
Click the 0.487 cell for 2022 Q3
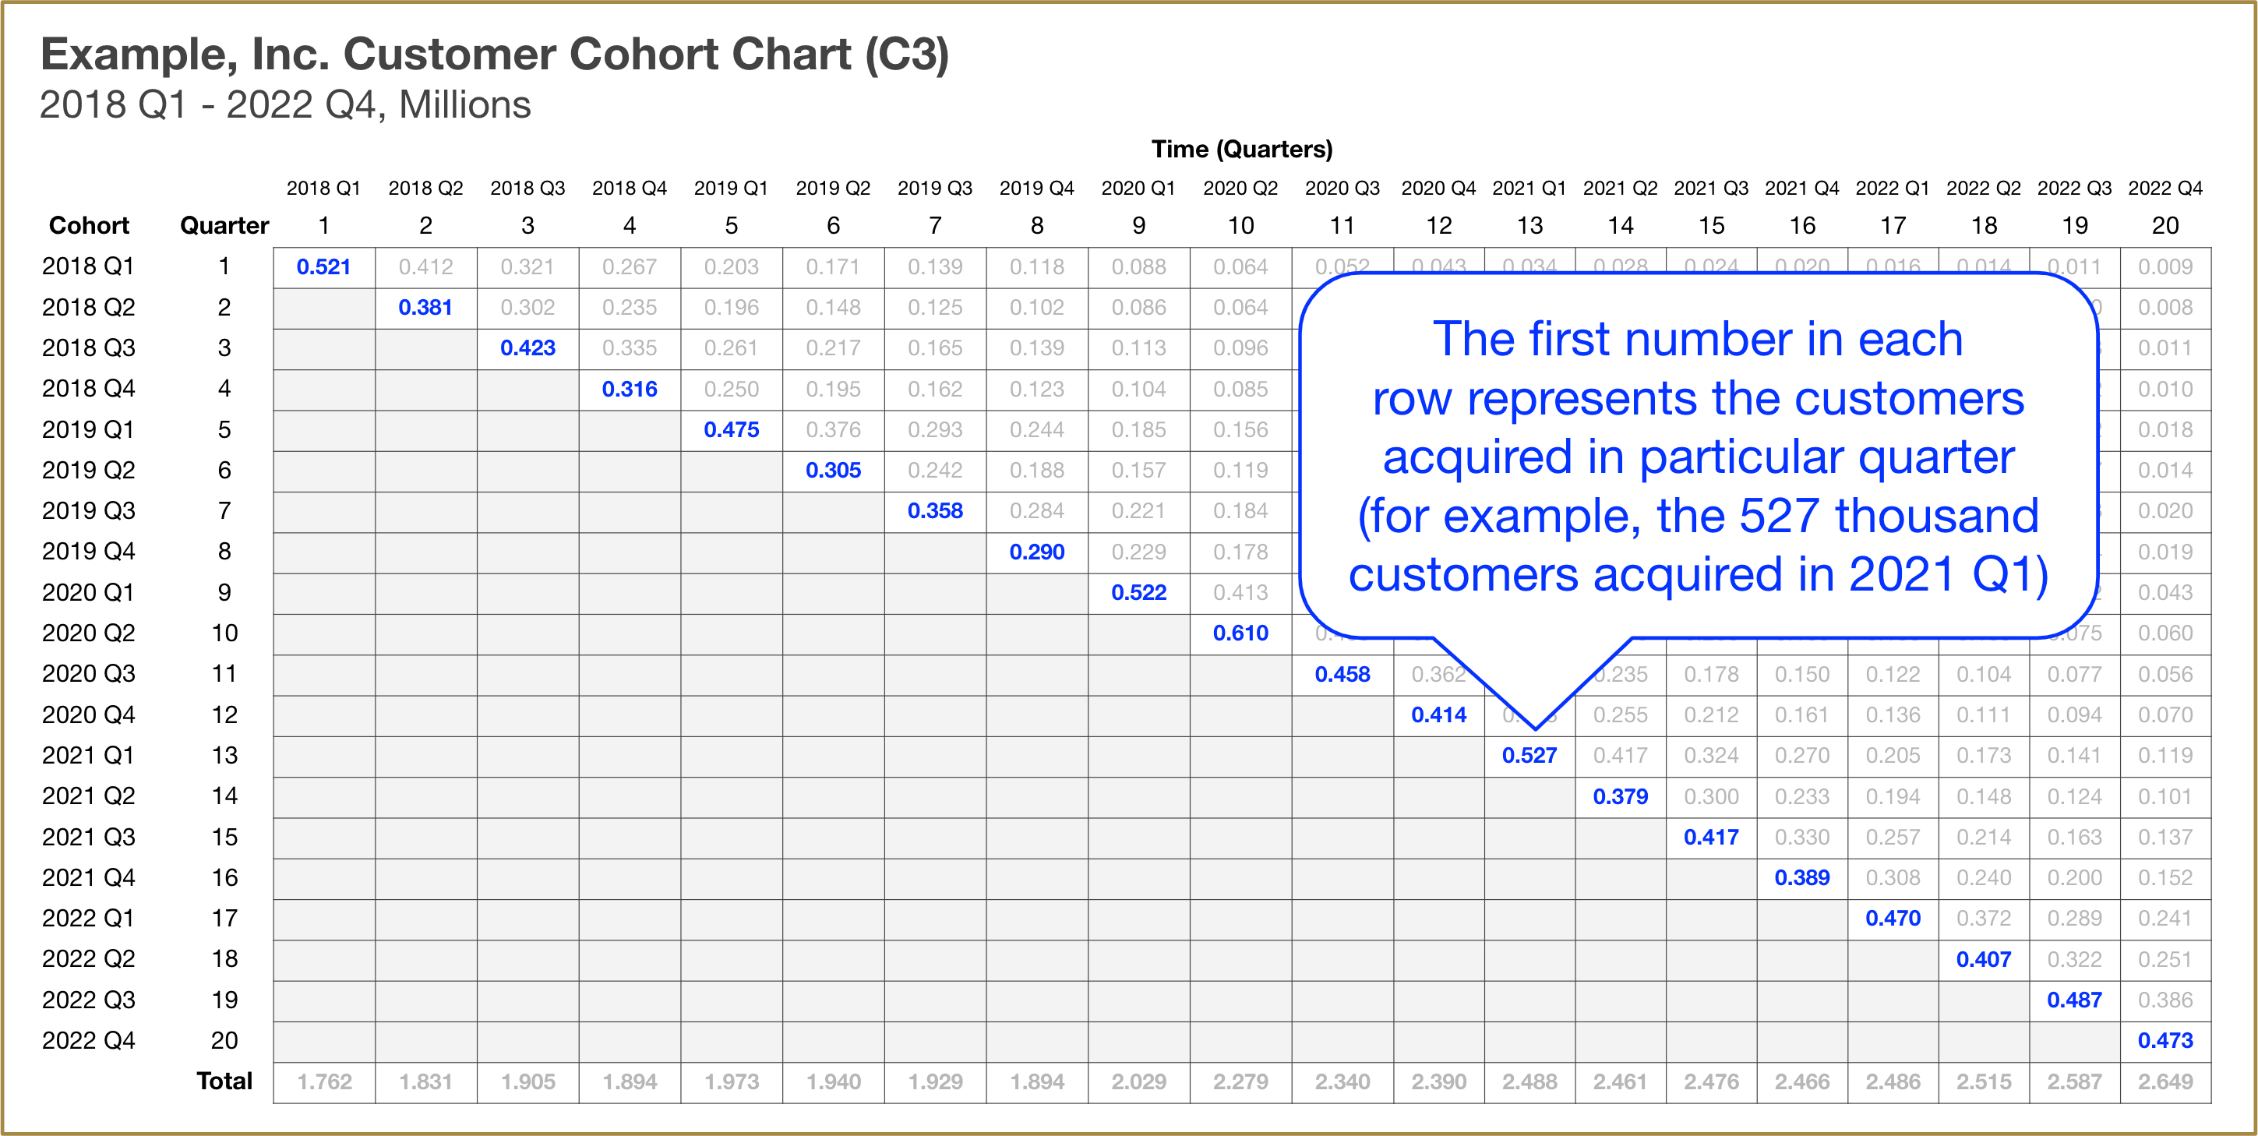(2074, 999)
